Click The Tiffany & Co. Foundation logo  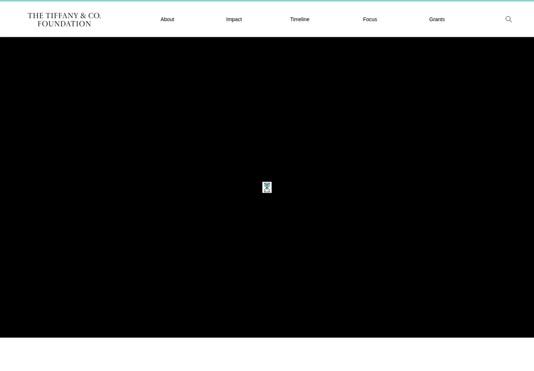64,20
